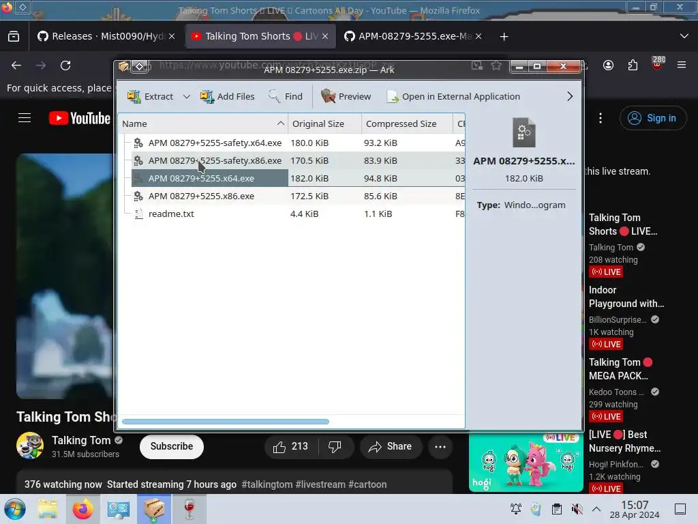Viewport: 698px width, 524px height.
Task: Open more actions ellipsis under video
Action: 440,446
